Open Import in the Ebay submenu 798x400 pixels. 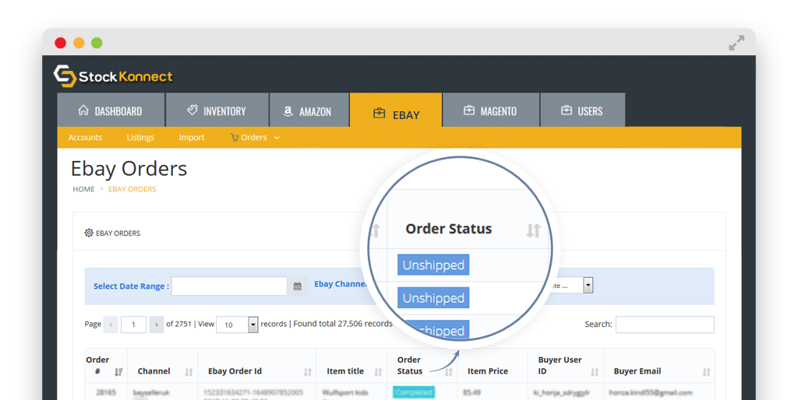click(192, 137)
